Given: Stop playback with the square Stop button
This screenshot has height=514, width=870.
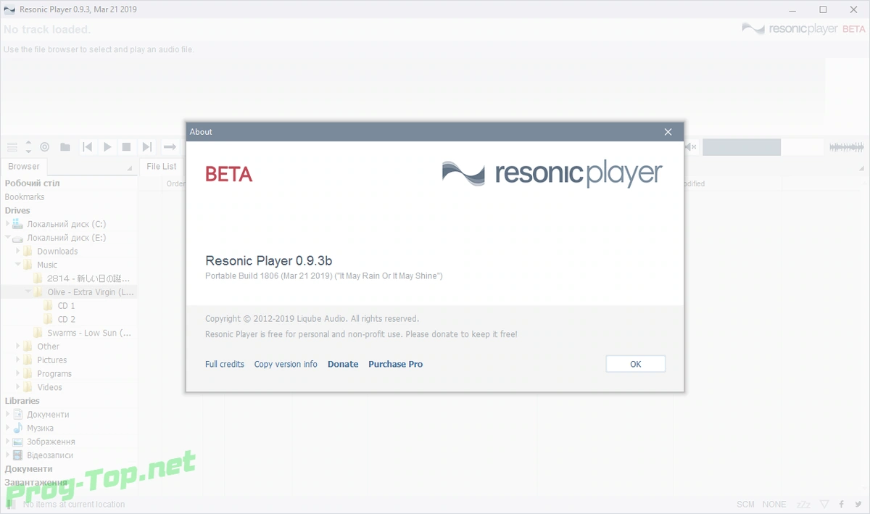Looking at the screenshot, I should pos(126,147).
